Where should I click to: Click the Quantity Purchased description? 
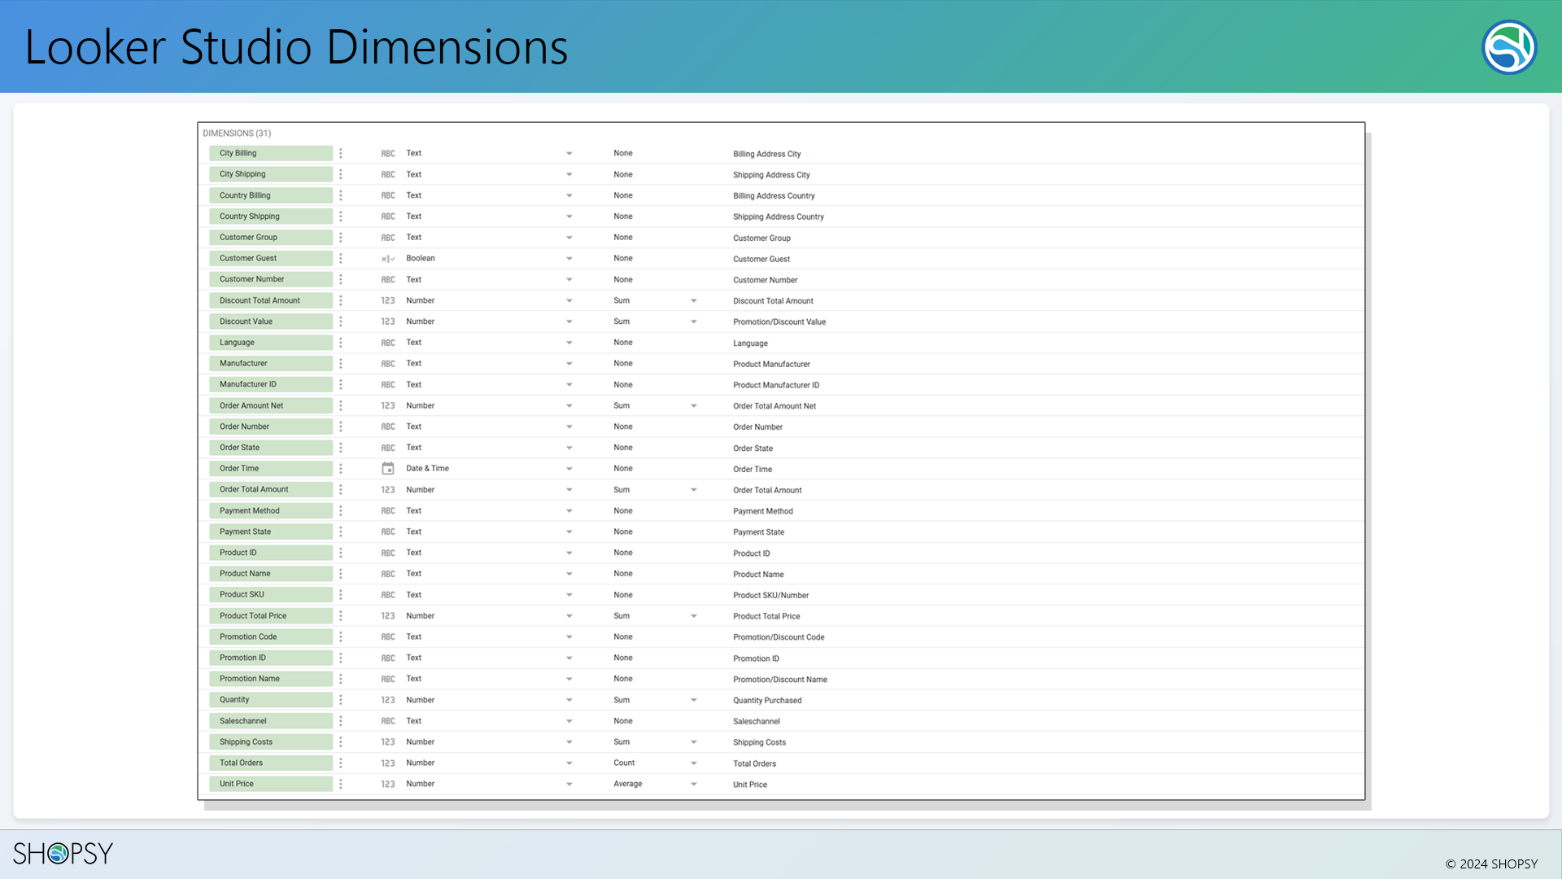coord(767,701)
